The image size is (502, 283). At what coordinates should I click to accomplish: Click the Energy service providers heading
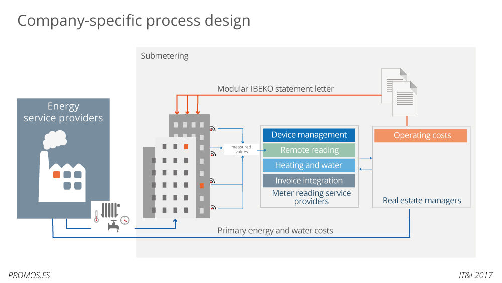63,112
